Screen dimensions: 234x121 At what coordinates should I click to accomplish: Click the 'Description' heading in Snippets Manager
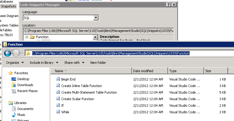coord(109,37)
